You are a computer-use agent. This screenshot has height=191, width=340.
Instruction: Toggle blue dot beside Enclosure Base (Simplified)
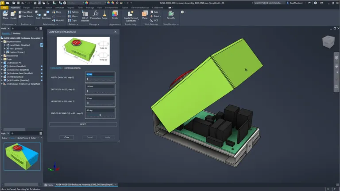click(x=42, y=73)
